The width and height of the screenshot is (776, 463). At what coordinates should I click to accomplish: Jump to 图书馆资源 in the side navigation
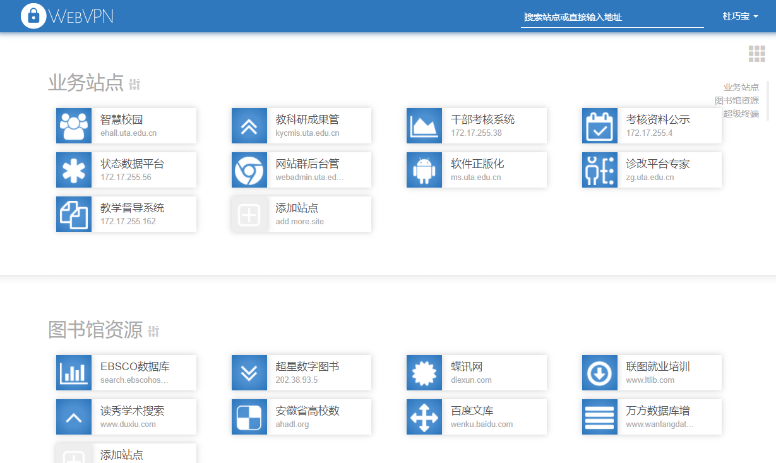pos(736,100)
